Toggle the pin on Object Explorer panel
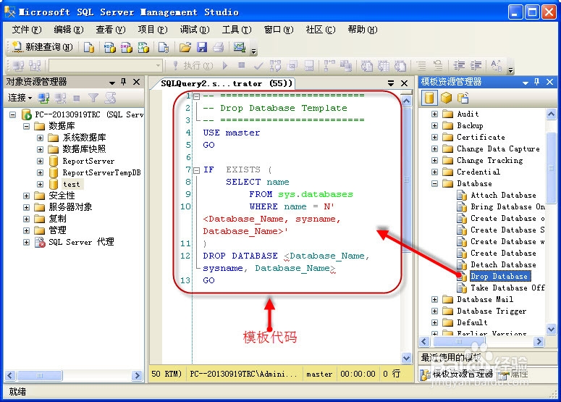This screenshot has height=402, width=561. click(x=124, y=82)
